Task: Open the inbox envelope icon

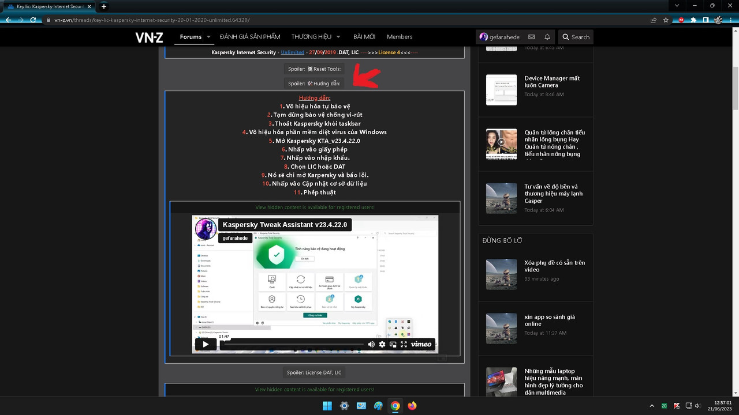Action: (531, 37)
